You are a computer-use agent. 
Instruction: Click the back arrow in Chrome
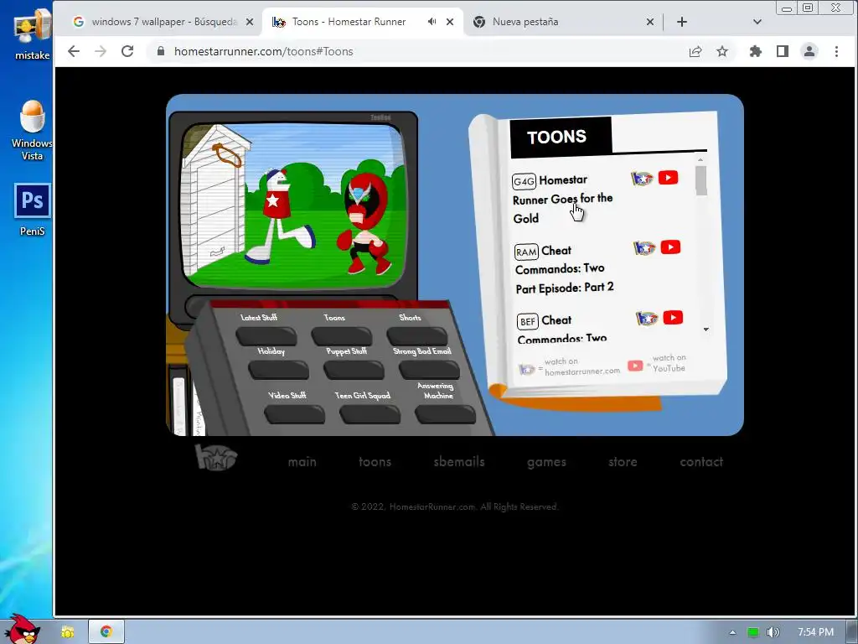point(74,51)
